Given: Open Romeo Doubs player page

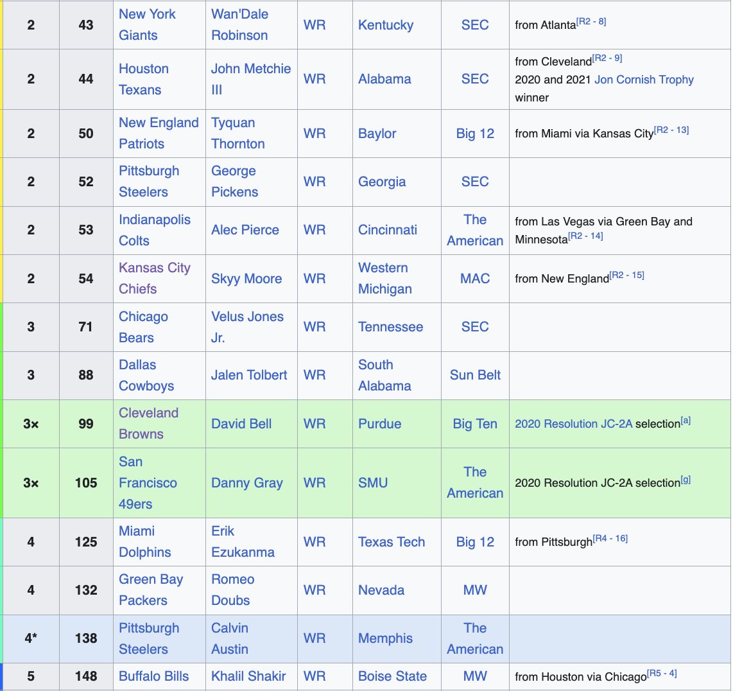Looking at the screenshot, I should 232,590.
